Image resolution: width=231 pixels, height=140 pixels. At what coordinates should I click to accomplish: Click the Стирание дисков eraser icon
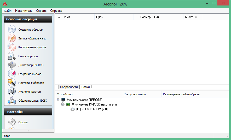point(12,74)
